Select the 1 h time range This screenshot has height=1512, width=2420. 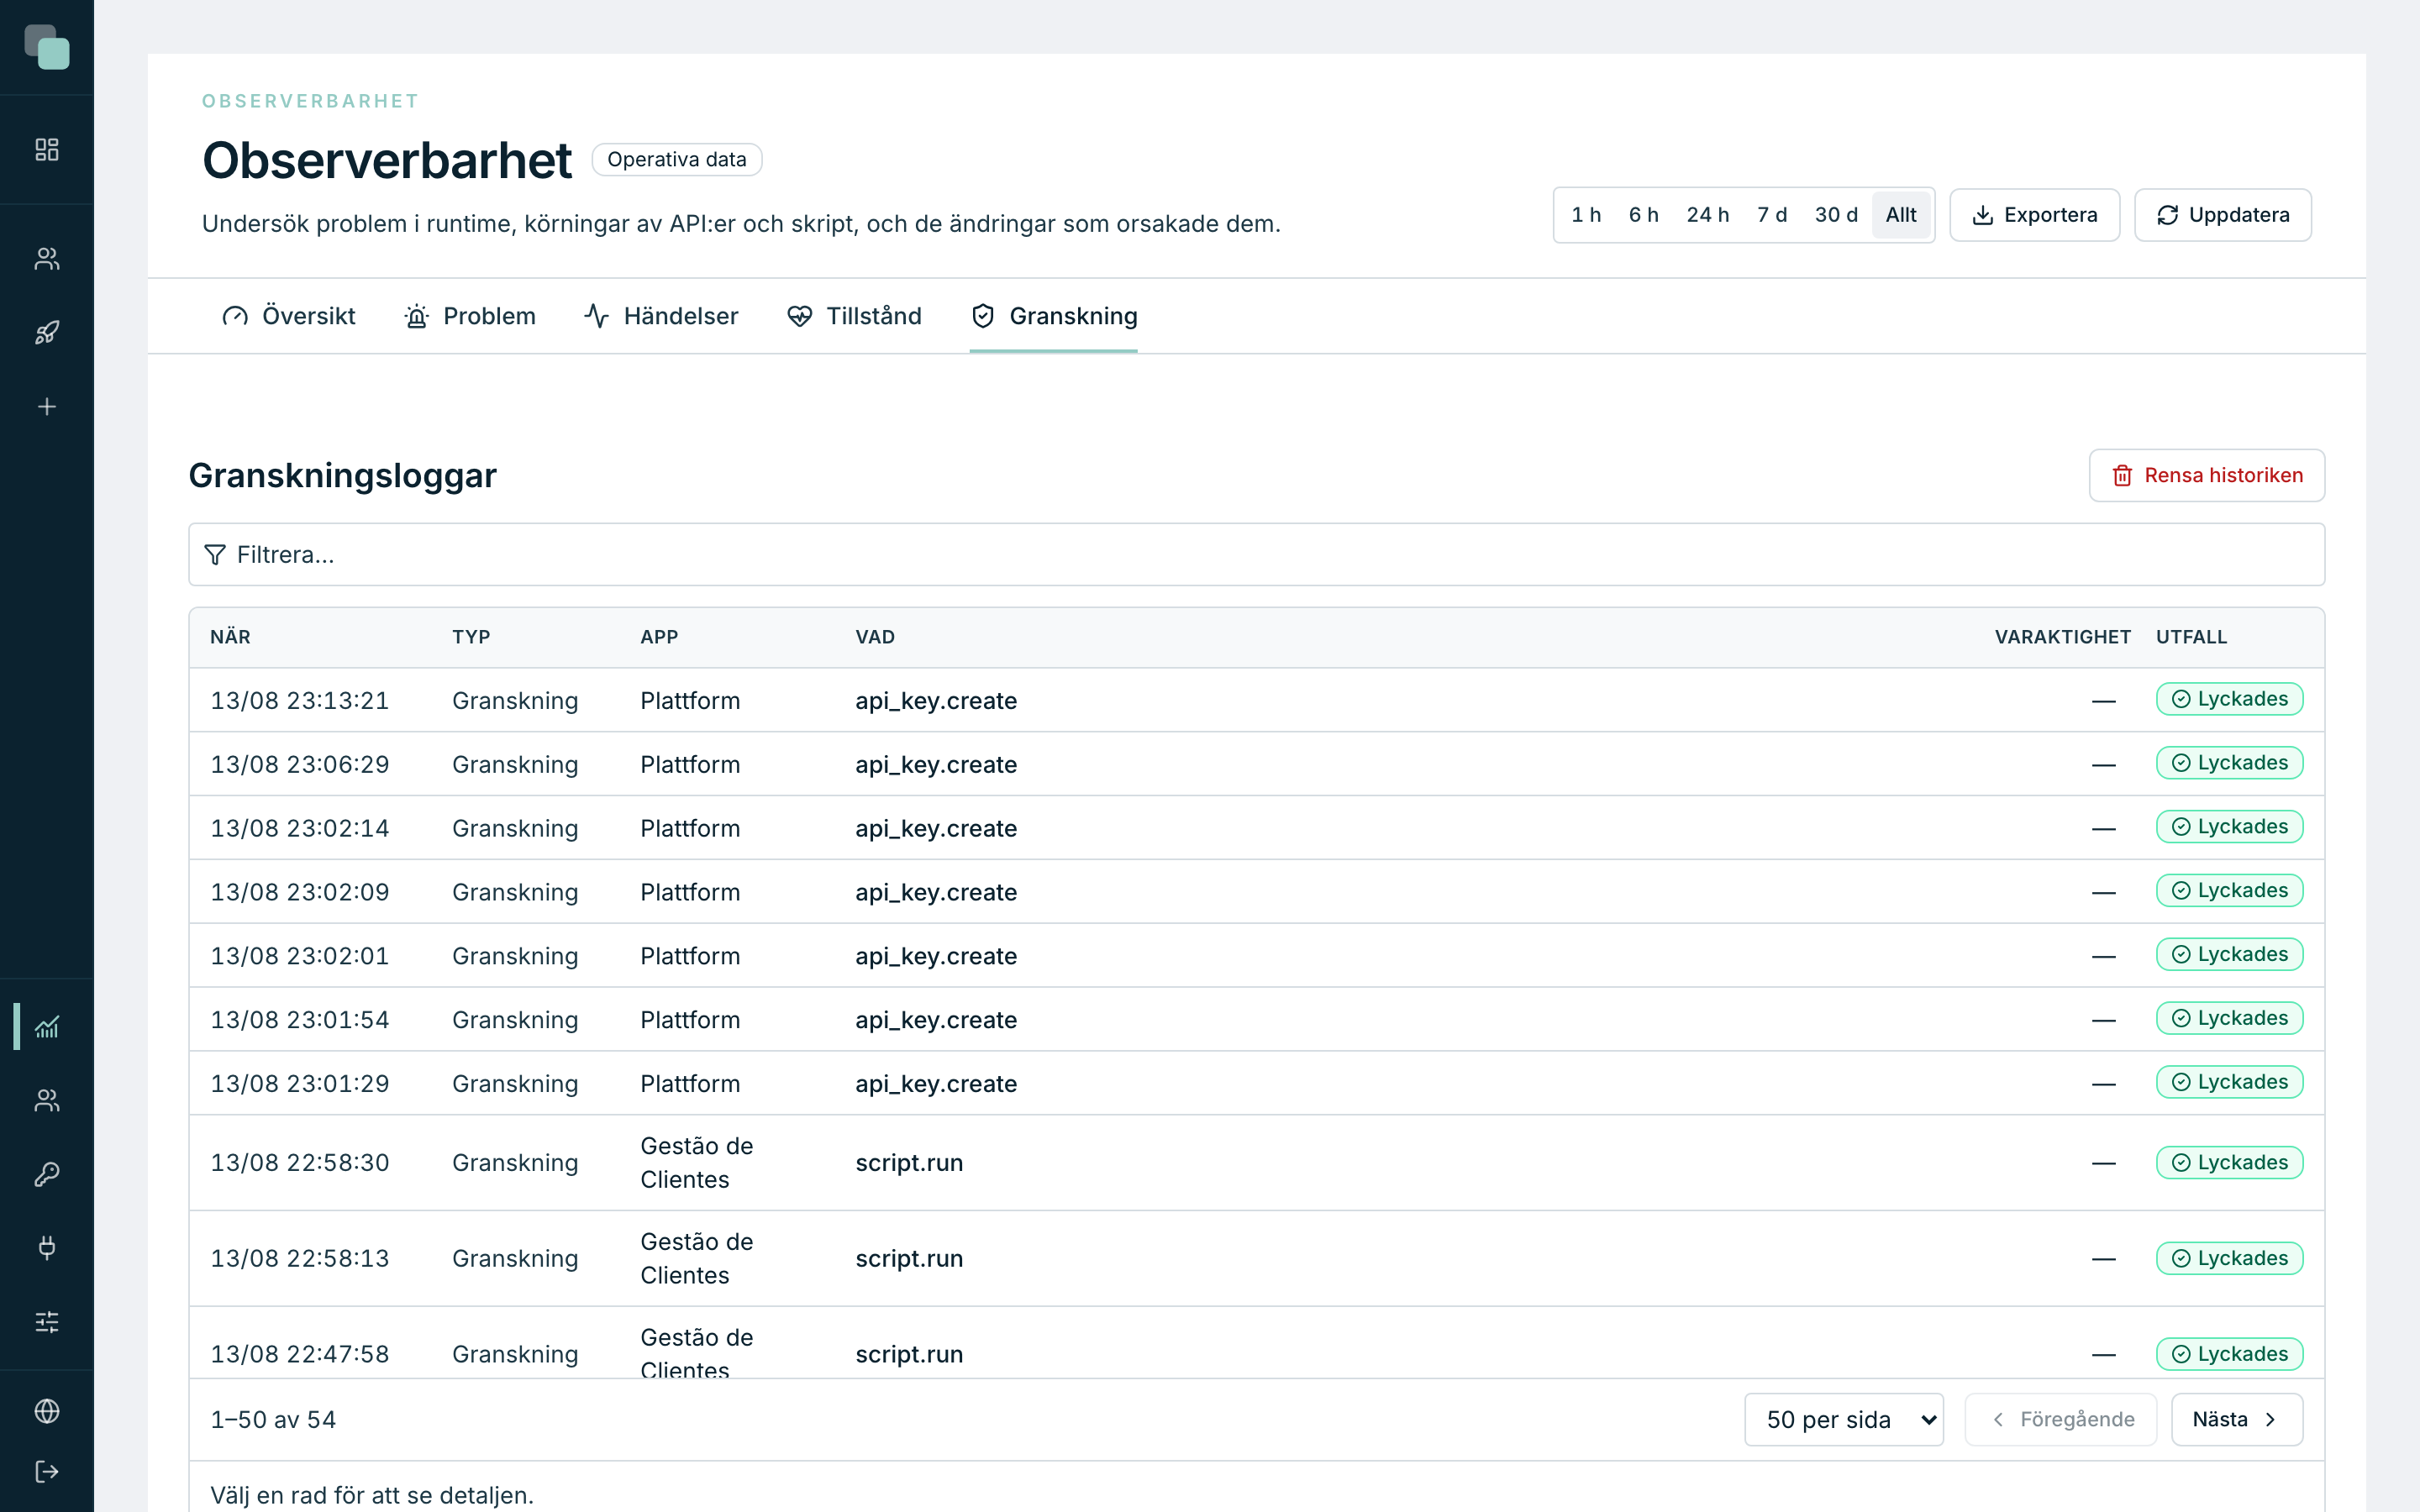[1586, 215]
